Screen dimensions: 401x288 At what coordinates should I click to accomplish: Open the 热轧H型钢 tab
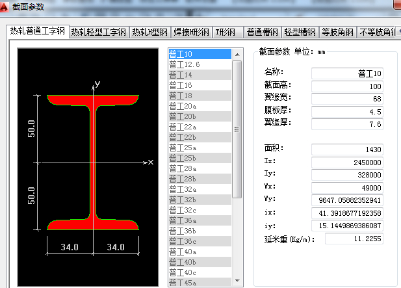(149, 33)
